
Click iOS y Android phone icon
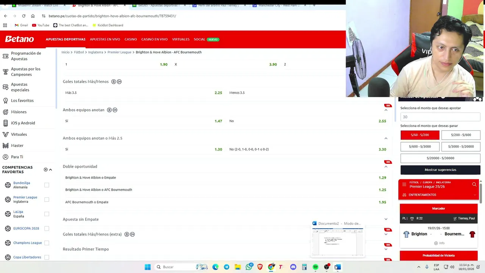pos(6,123)
